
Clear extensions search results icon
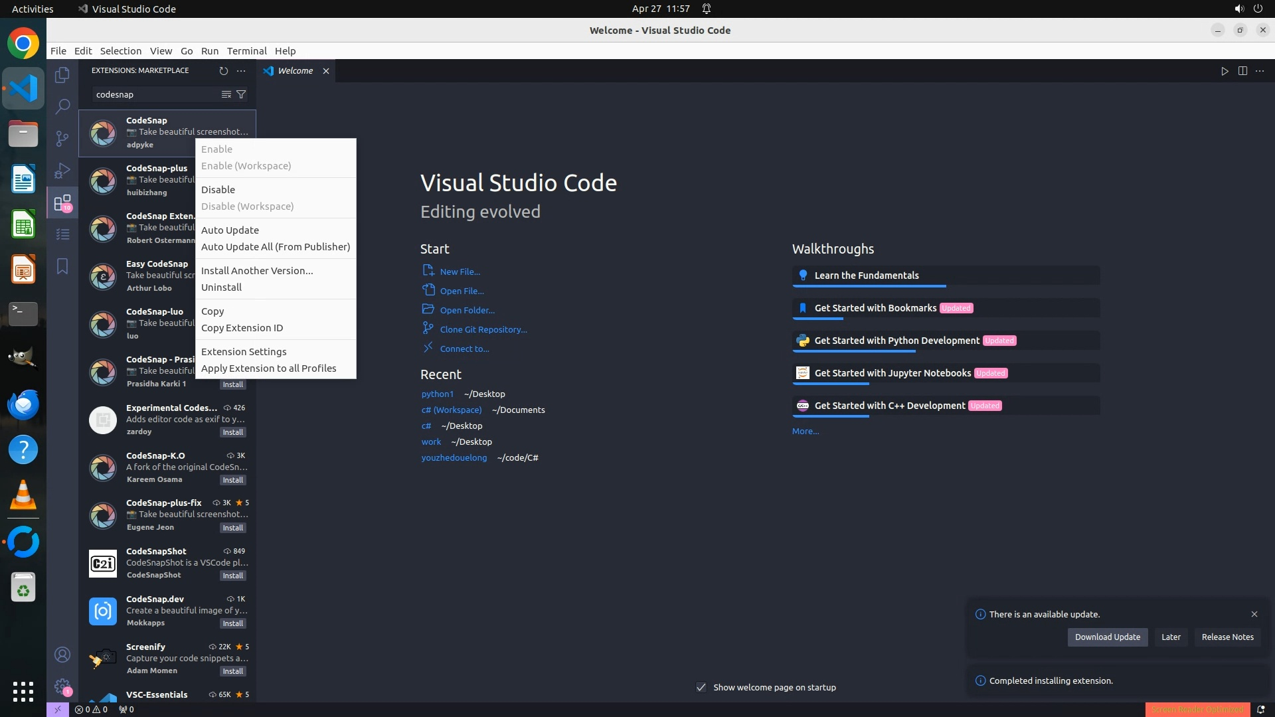pos(226,94)
